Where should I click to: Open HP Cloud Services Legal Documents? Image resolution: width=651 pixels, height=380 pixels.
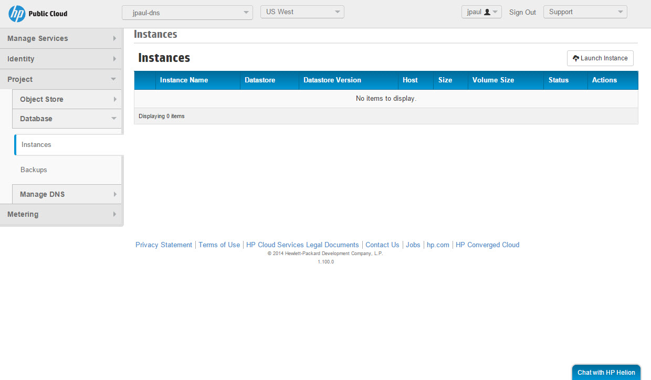(x=302, y=245)
